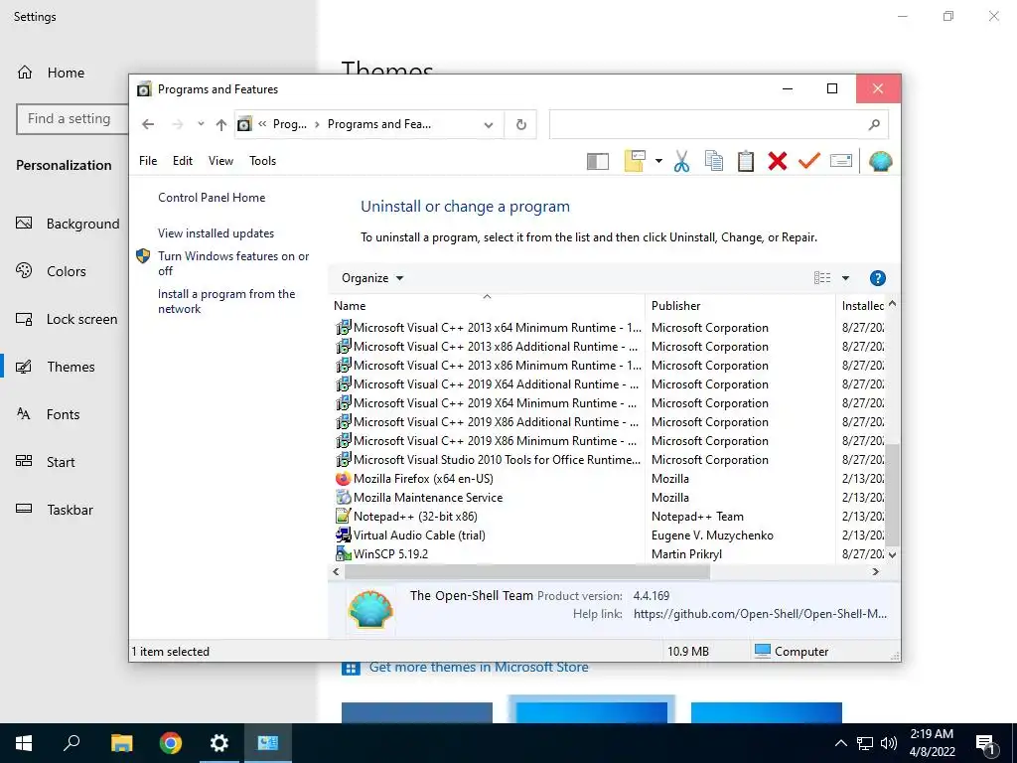This screenshot has height=763, width=1017.
Task: Click the Notepad++ icon in program list
Action: 343,517
